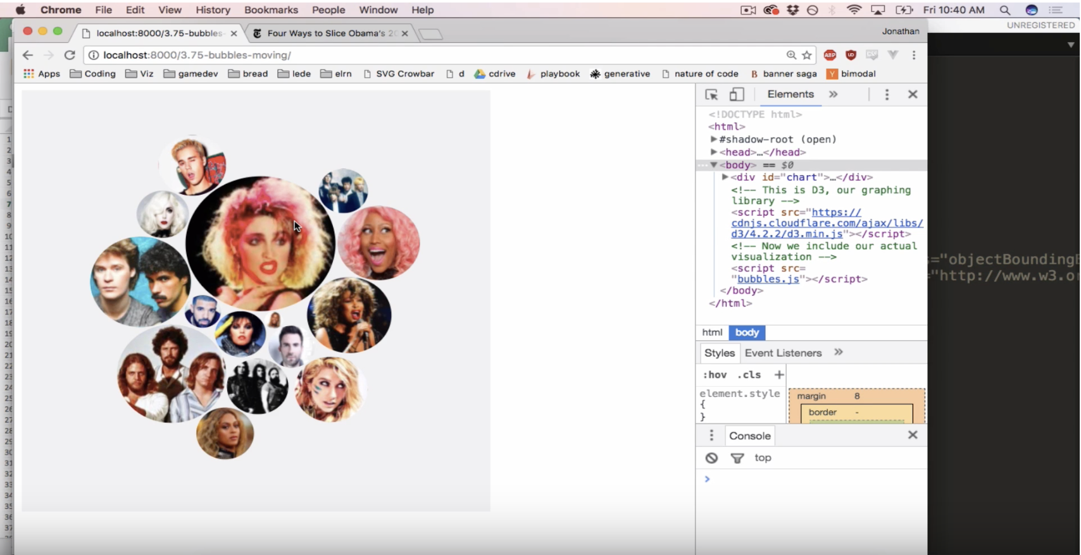
Task: Open the Apps bookmark shortcut
Action: pyautogui.click(x=42, y=73)
